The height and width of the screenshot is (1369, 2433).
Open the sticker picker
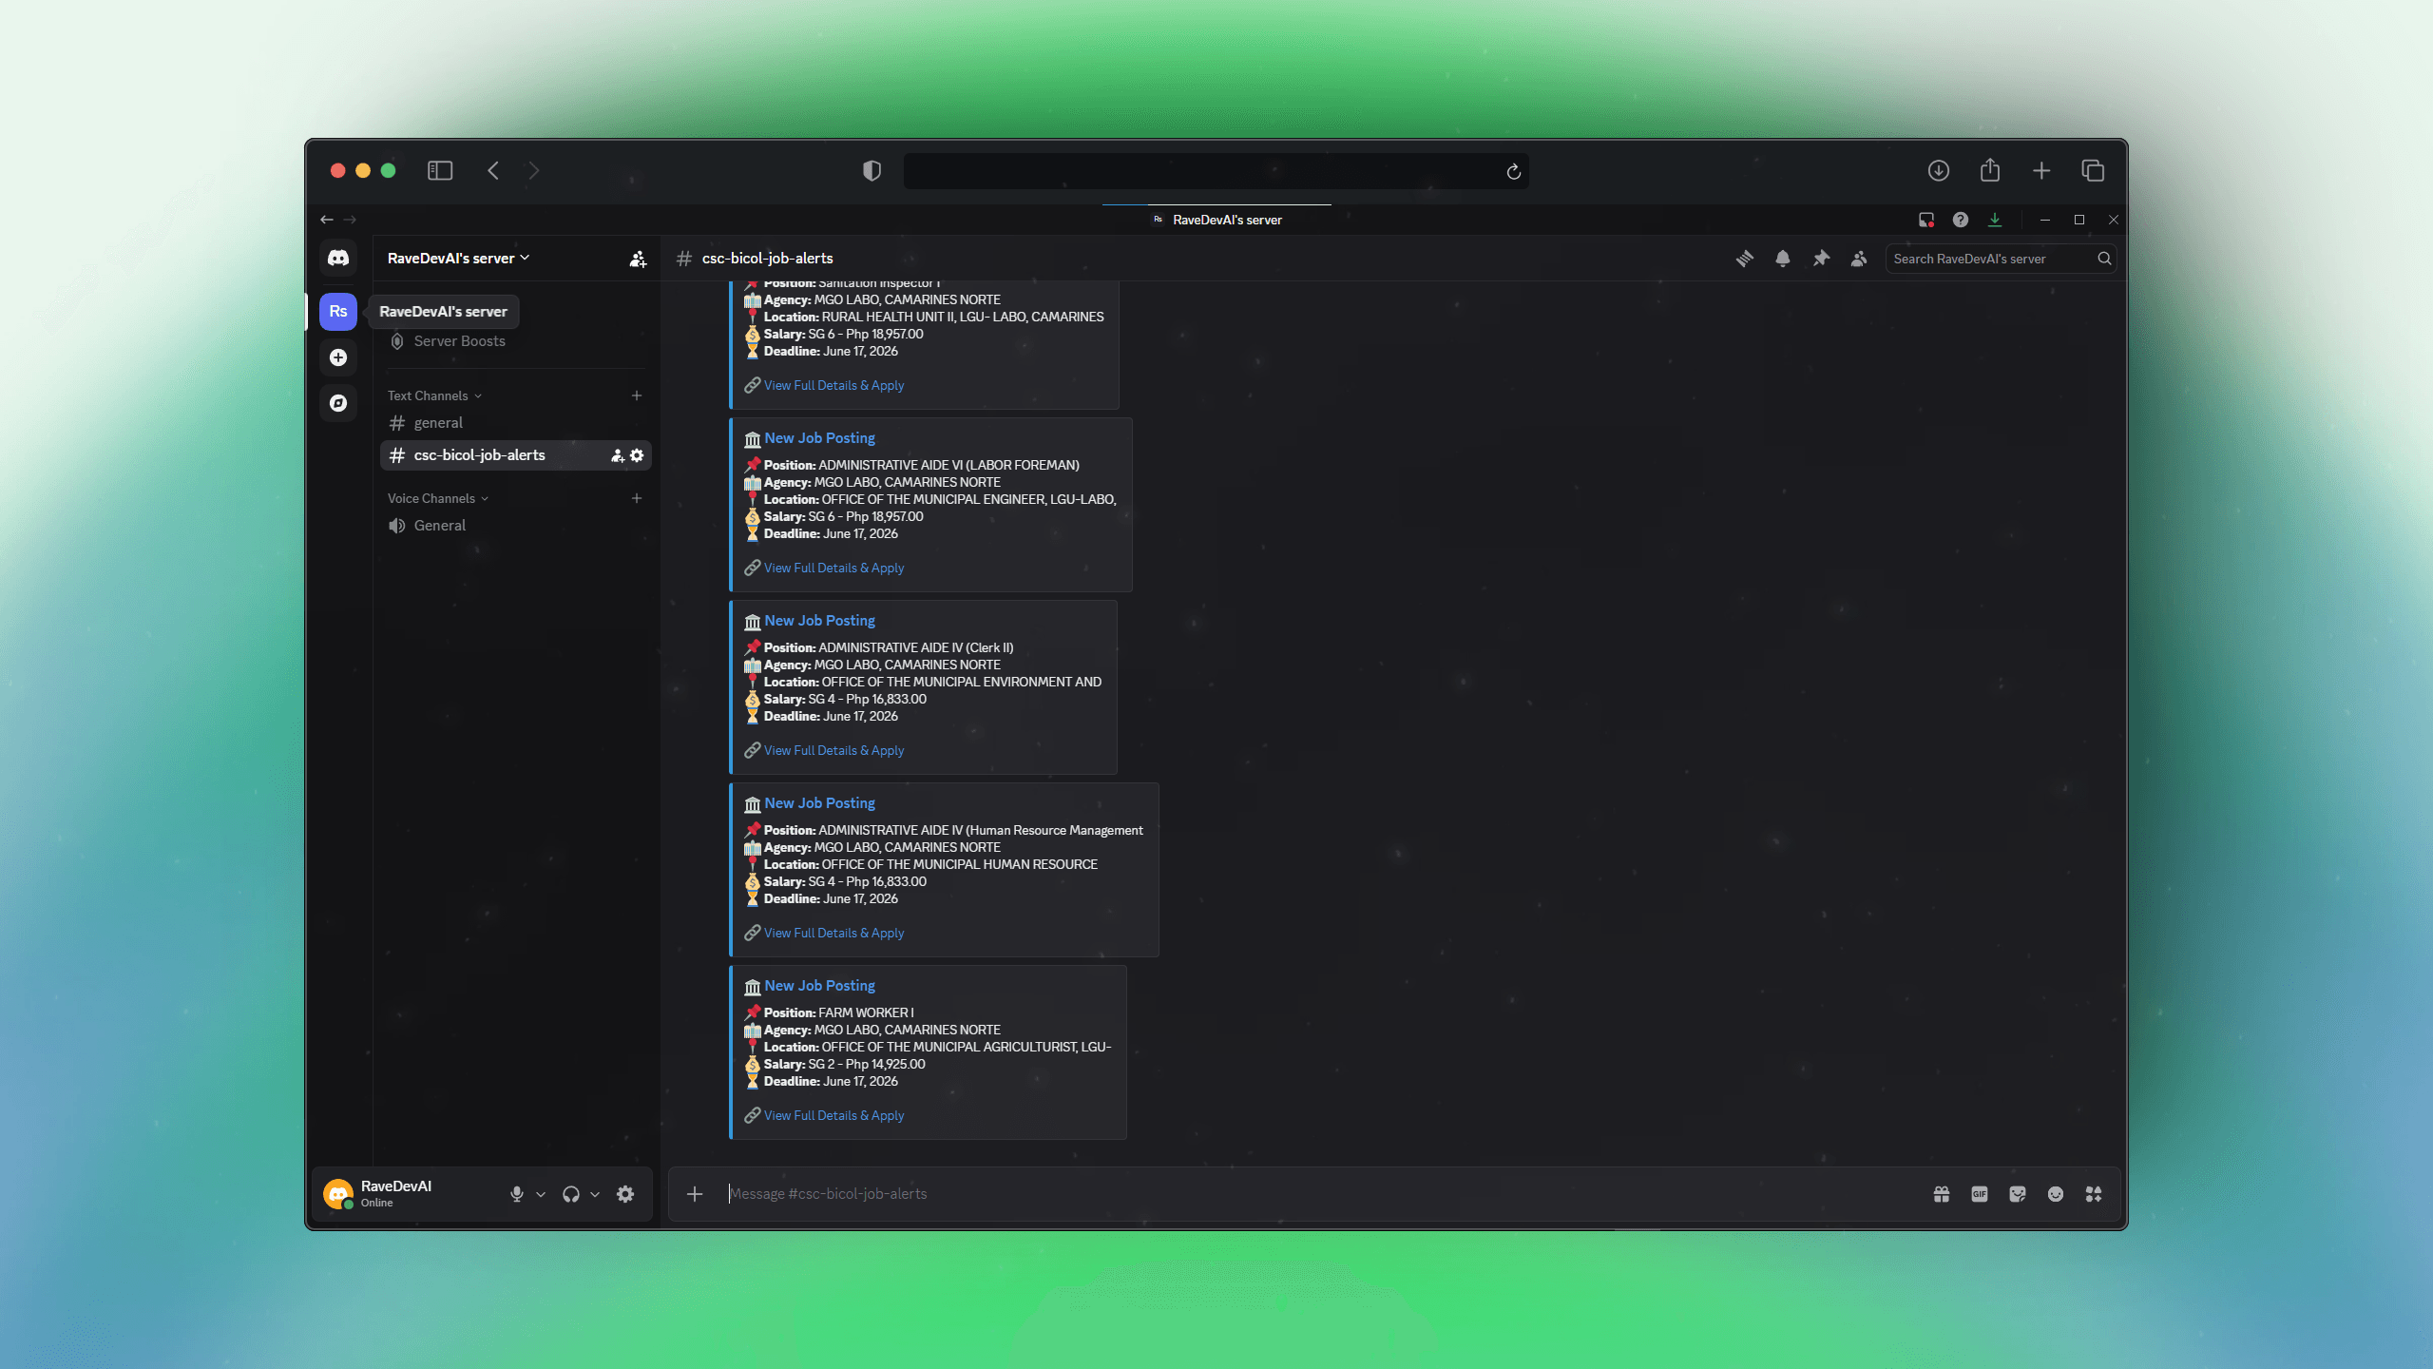pos(2018,1194)
